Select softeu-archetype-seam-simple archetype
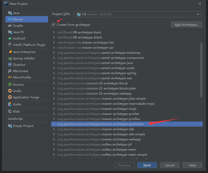 pyautogui.click(x=127, y=155)
